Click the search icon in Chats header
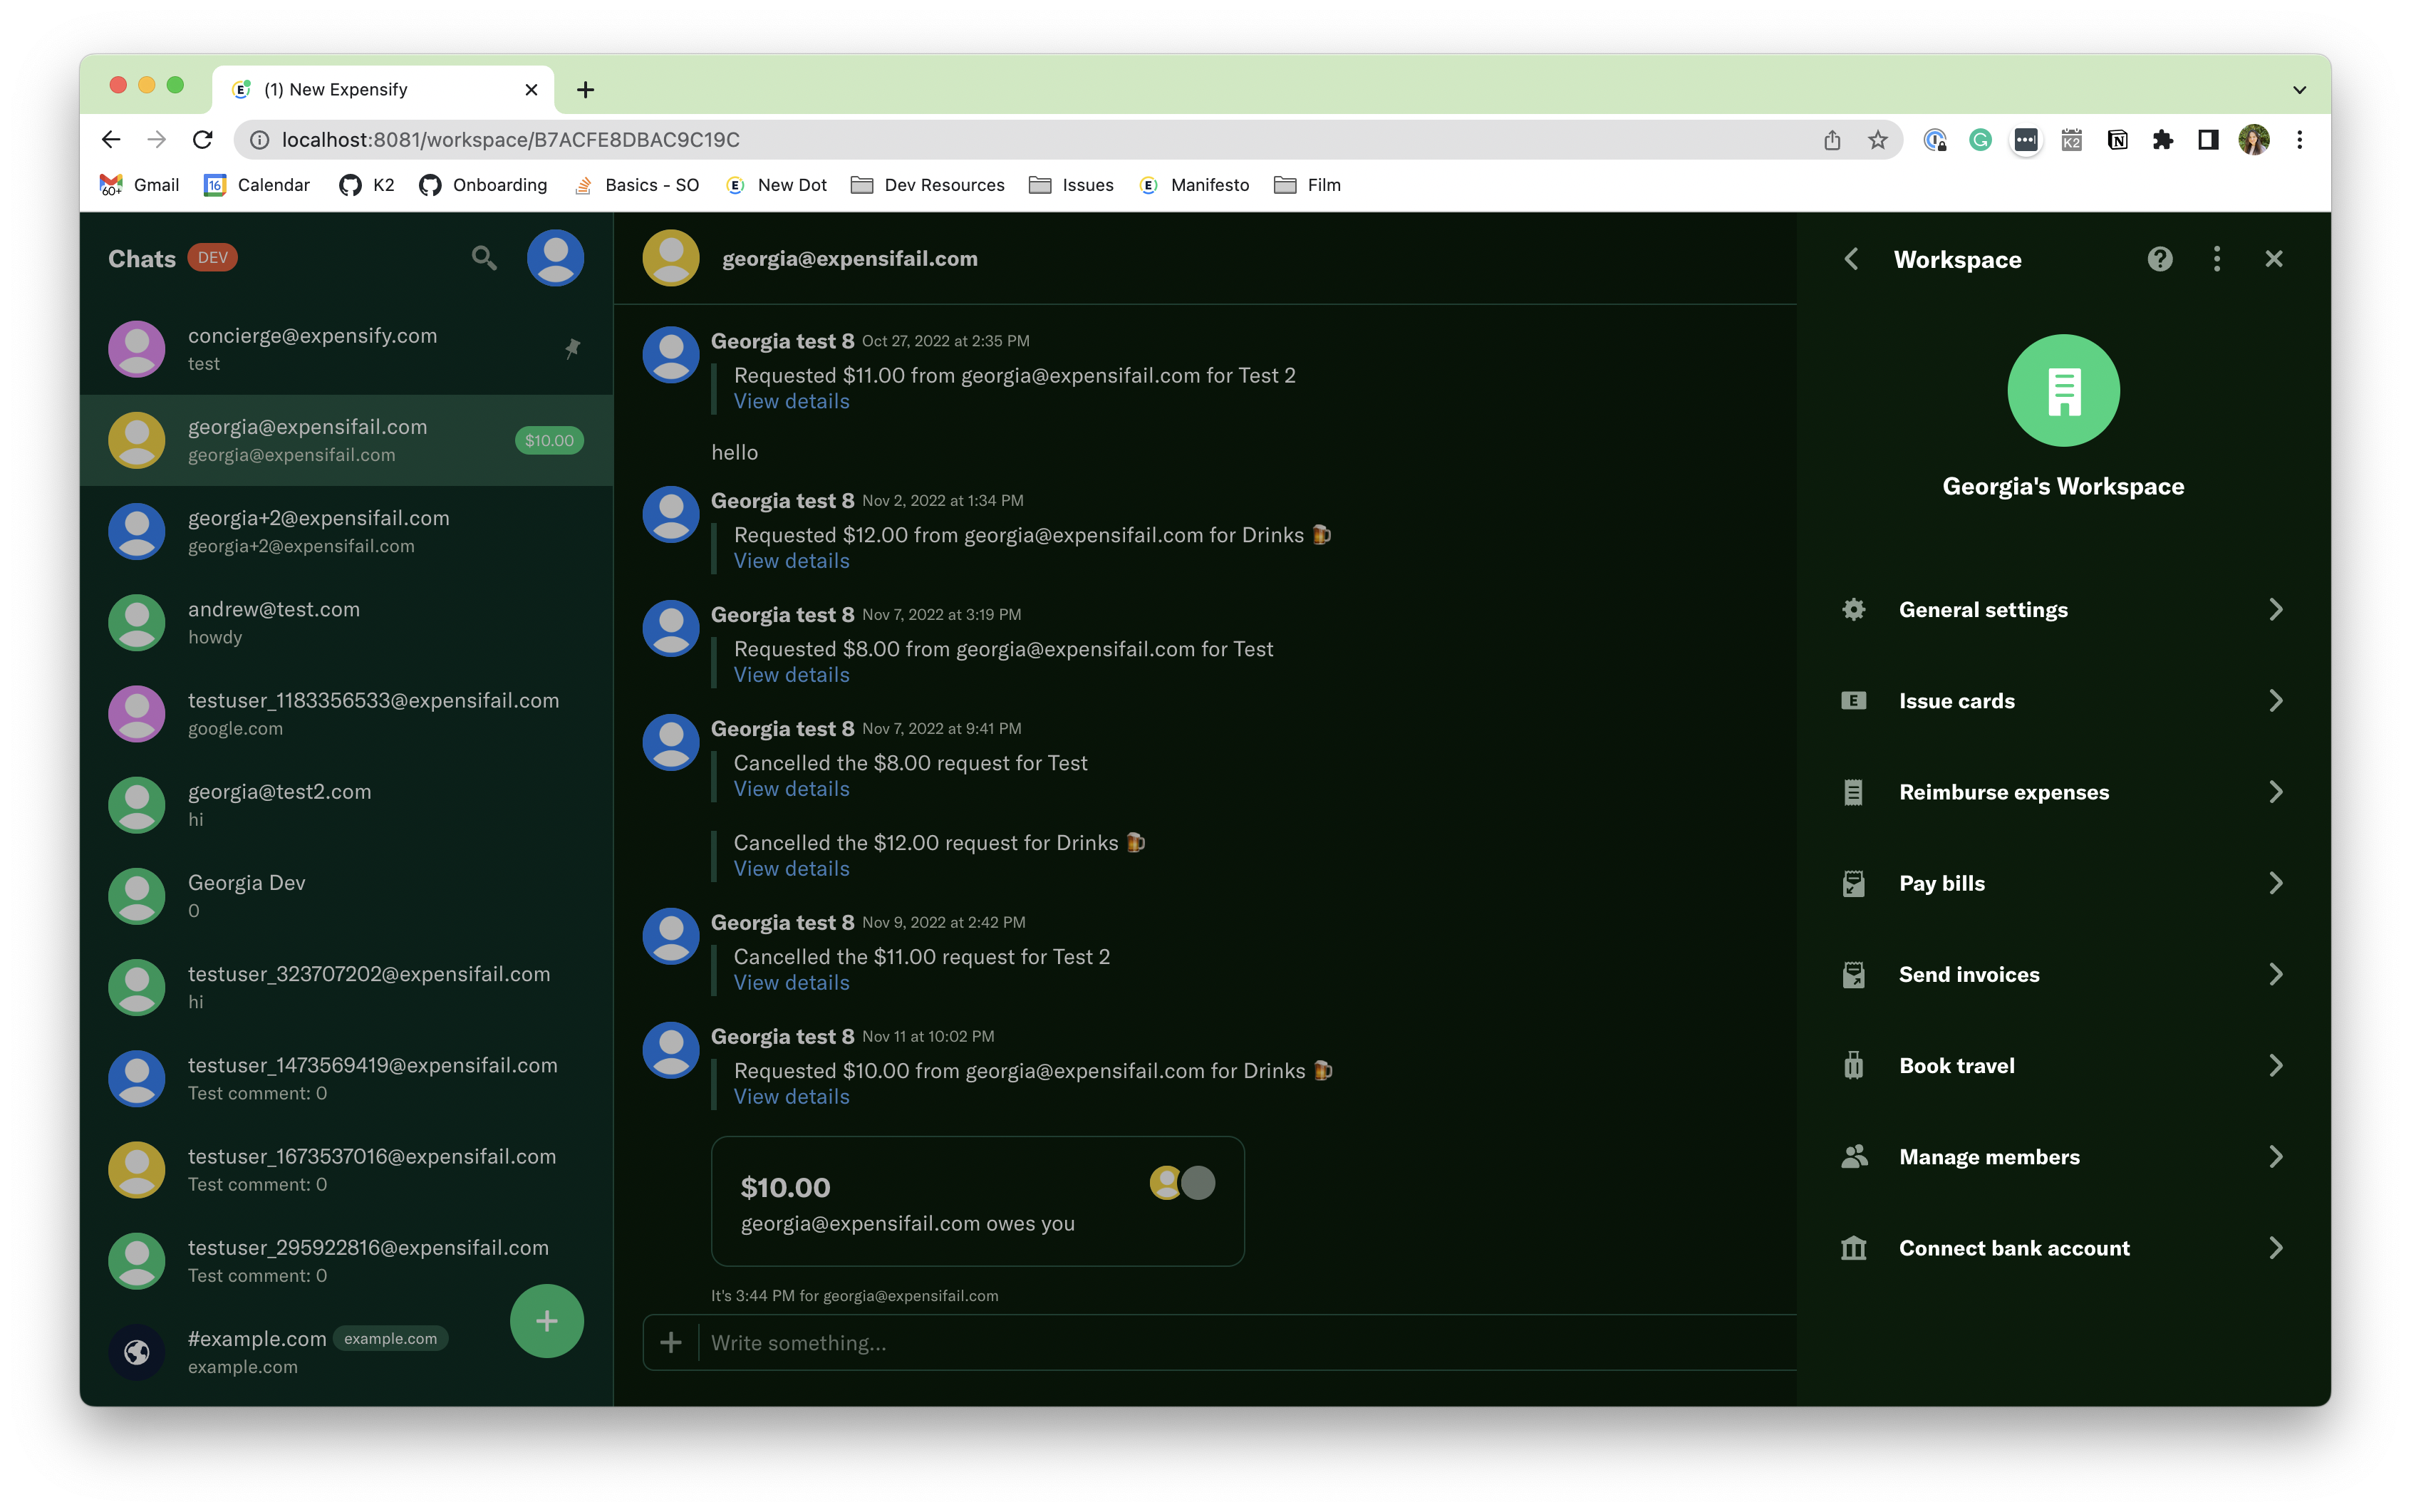Screen dimensions: 2411x1512 pyautogui.click(x=484, y=258)
